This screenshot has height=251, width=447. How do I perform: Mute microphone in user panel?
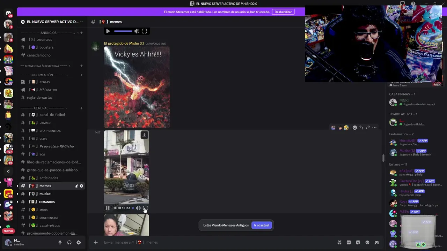click(60, 243)
